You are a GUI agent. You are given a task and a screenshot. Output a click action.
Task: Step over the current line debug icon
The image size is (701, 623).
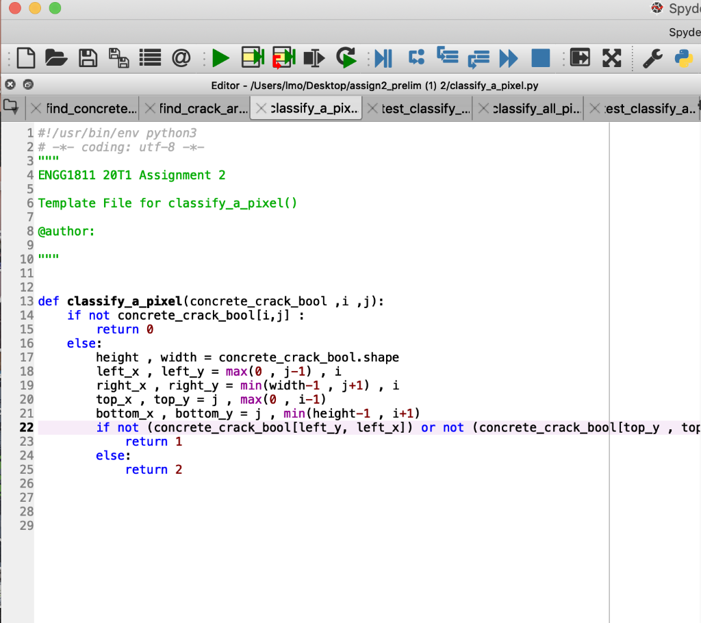(417, 58)
